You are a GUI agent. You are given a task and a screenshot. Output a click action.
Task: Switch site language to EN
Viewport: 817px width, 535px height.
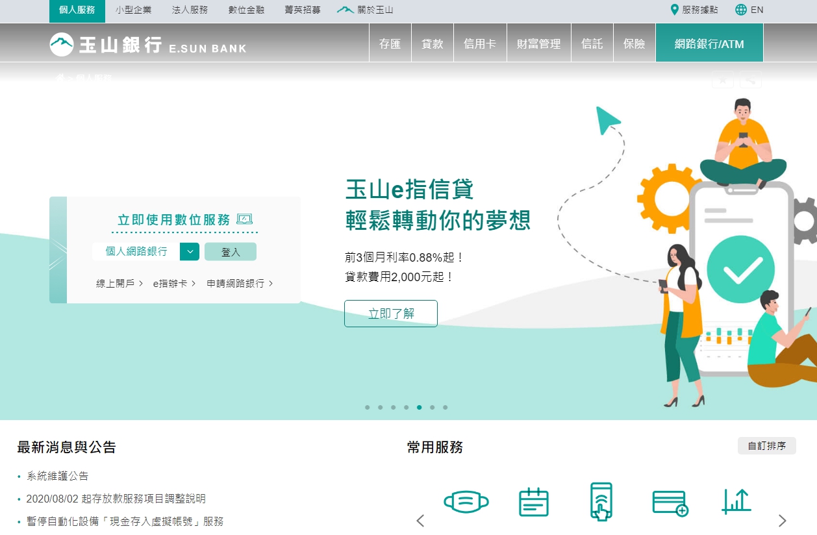point(749,10)
